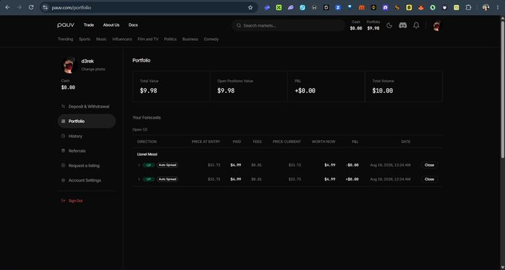
Task: Click the DIRECTION column header
Action: coord(147,142)
